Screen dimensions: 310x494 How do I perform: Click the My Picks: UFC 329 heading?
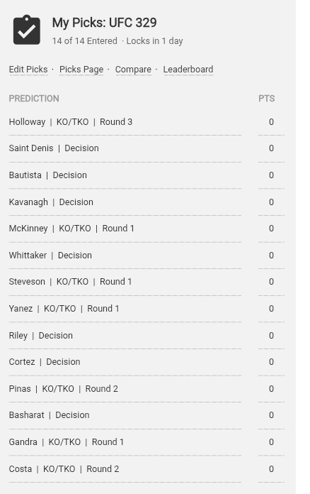(104, 23)
